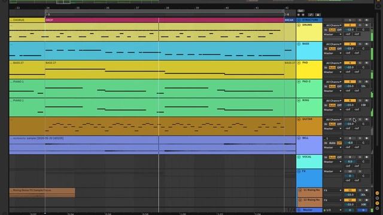The width and height of the screenshot is (383, 215).
Task: Jump to previous locator arrow
Action: (299, 15)
